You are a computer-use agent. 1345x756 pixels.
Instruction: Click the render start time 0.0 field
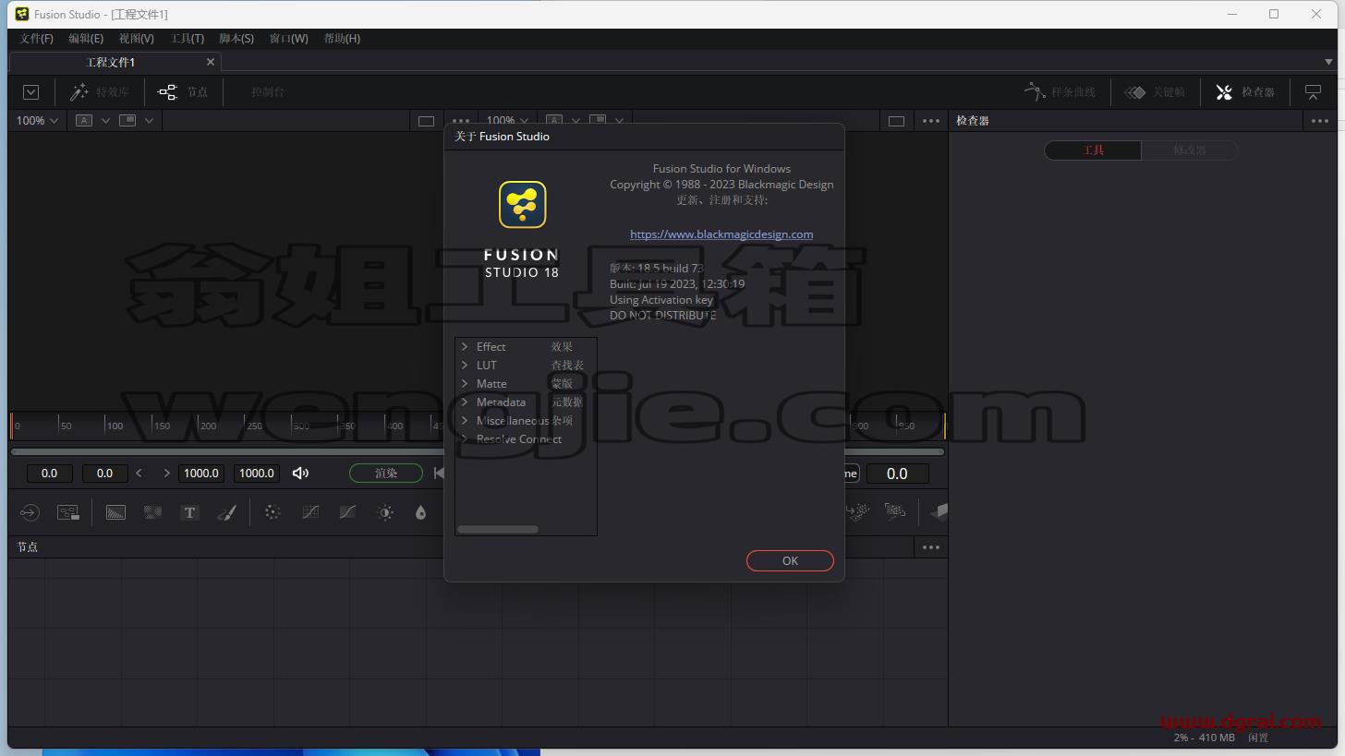click(x=104, y=474)
